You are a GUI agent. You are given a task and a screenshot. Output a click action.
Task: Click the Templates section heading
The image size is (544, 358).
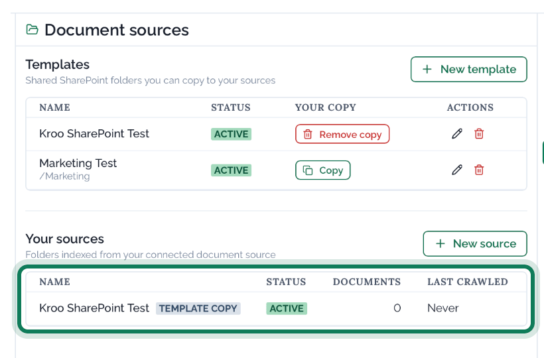pyautogui.click(x=58, y=65)
